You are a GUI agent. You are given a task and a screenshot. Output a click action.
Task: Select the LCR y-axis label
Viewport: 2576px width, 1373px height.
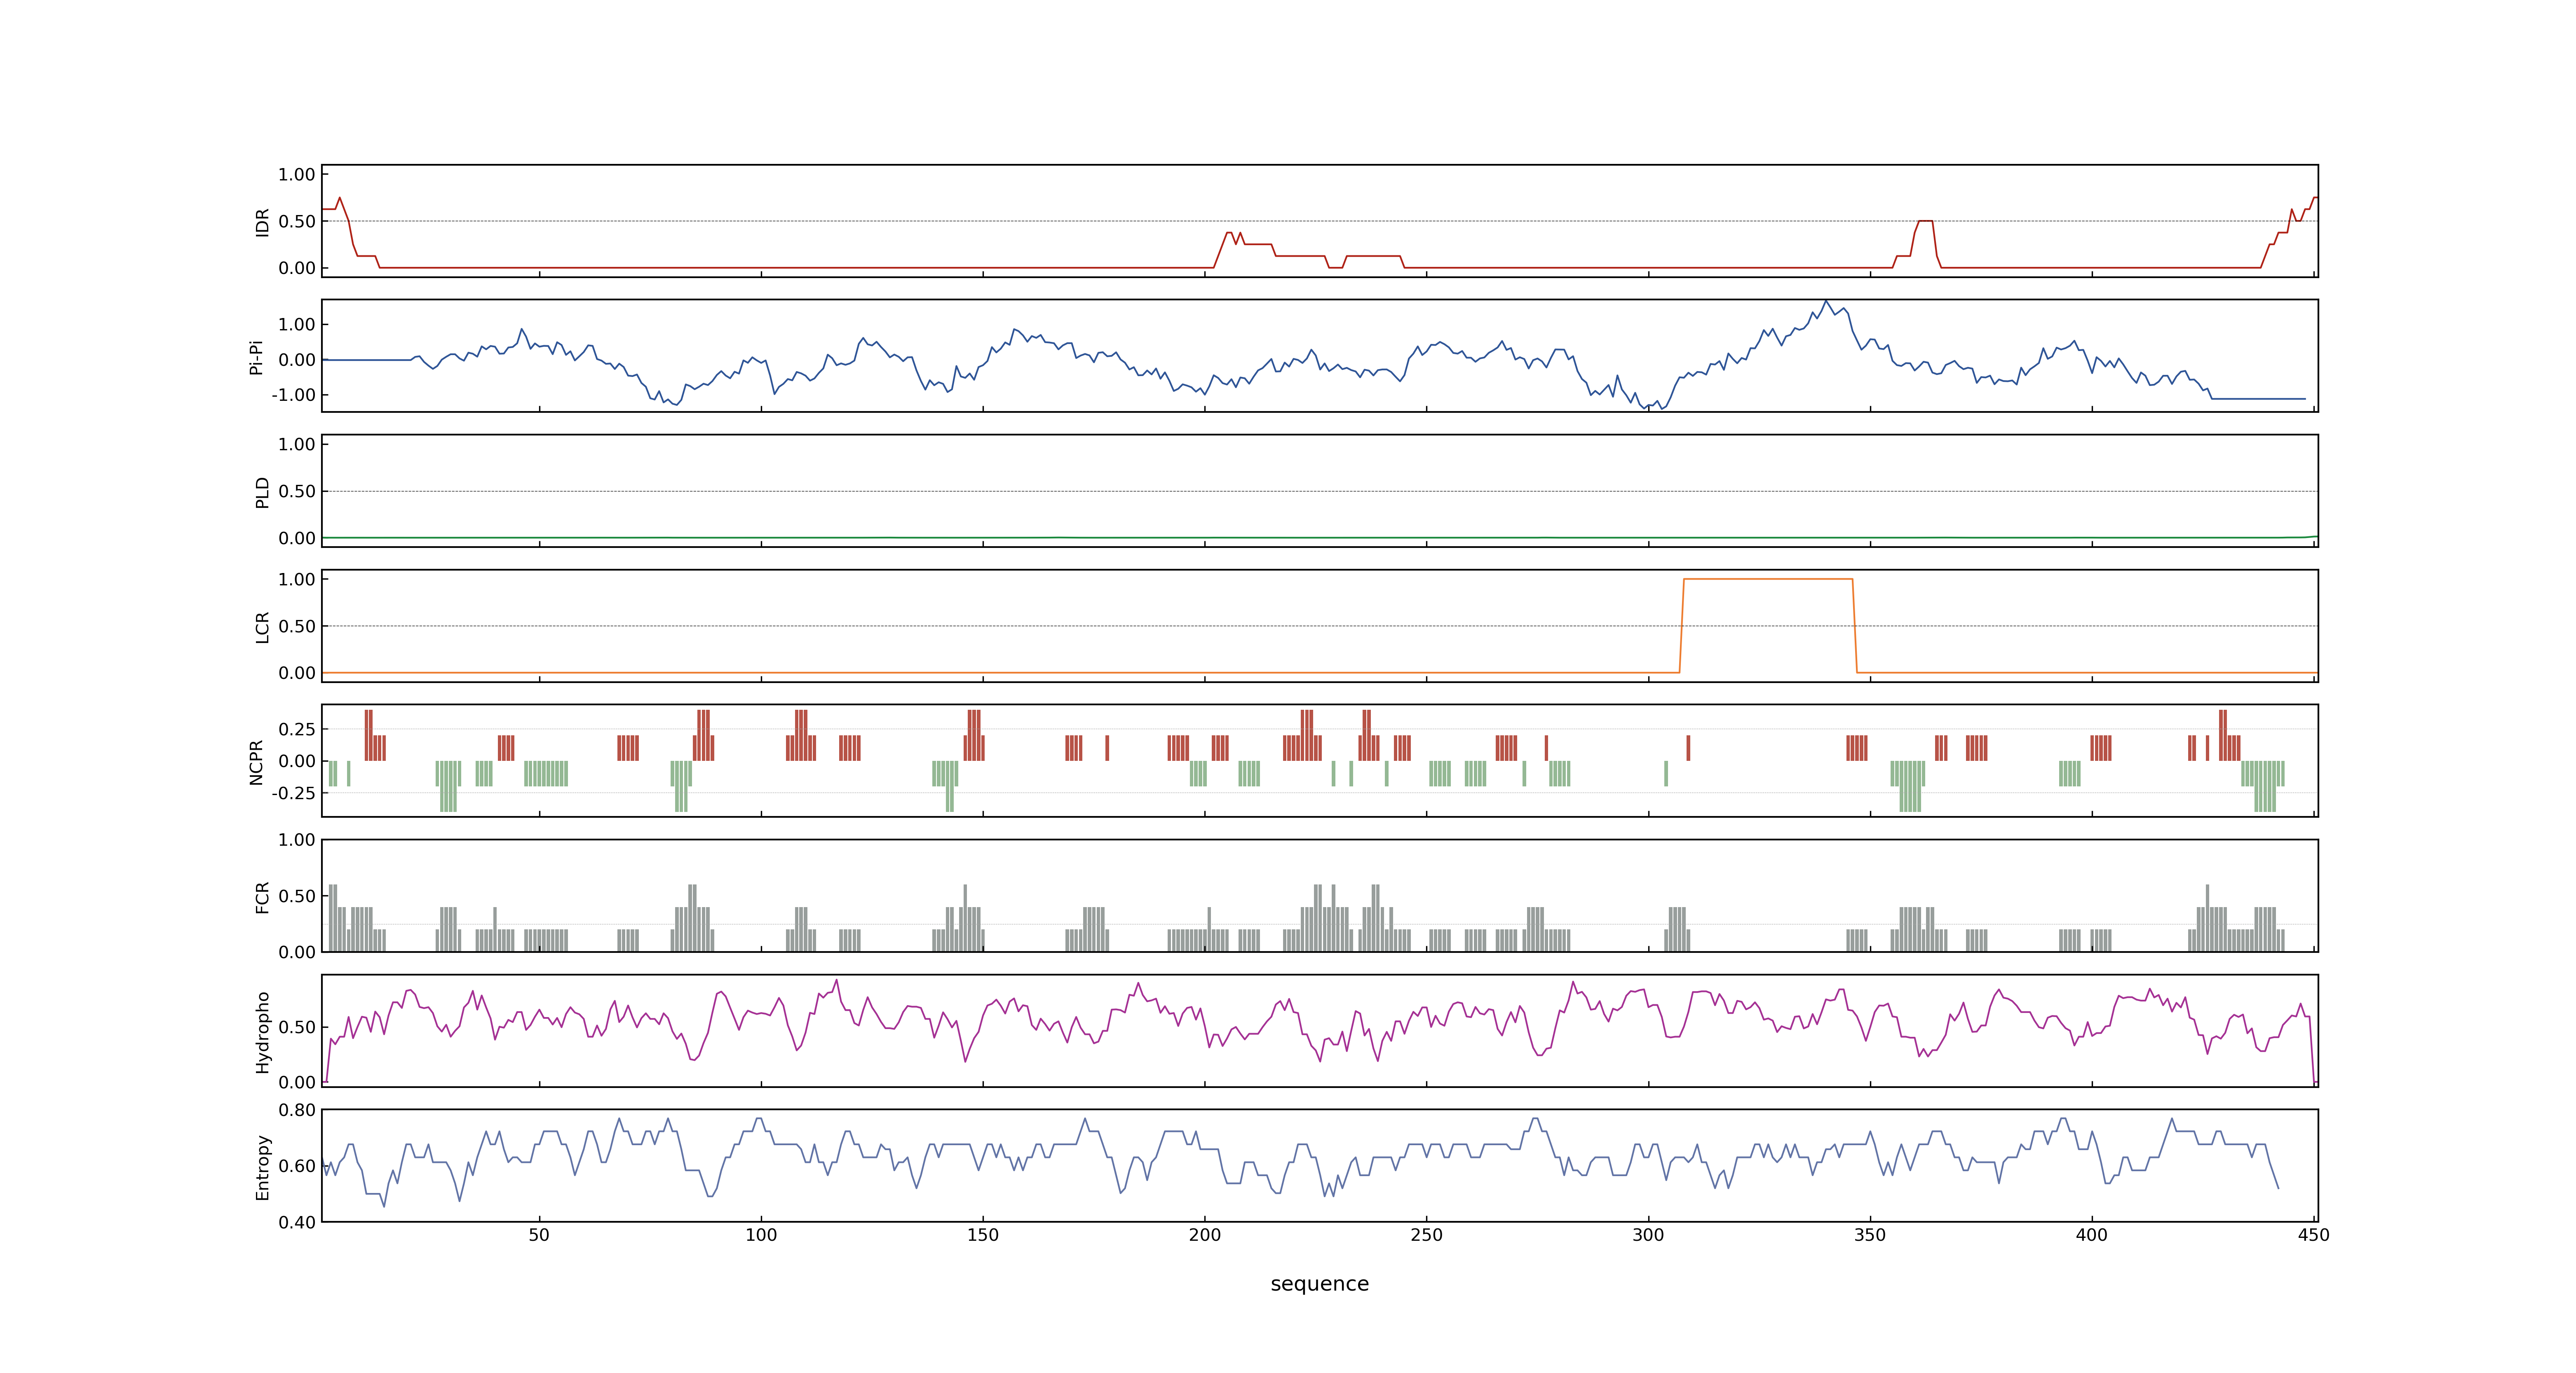click(262, 627)
